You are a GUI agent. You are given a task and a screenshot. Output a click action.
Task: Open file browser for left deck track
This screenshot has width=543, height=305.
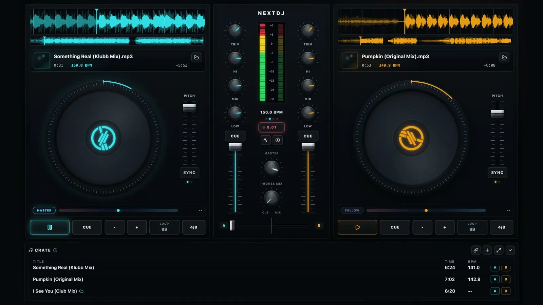[x=196, y=57]
